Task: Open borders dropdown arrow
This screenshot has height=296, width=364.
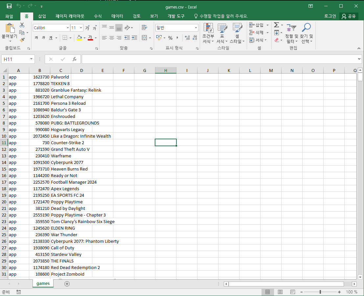Action: [71, 38]
